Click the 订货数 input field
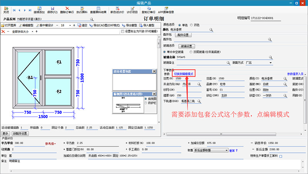The width and height of the screenshot is (308, 174). tap(34, 149)
